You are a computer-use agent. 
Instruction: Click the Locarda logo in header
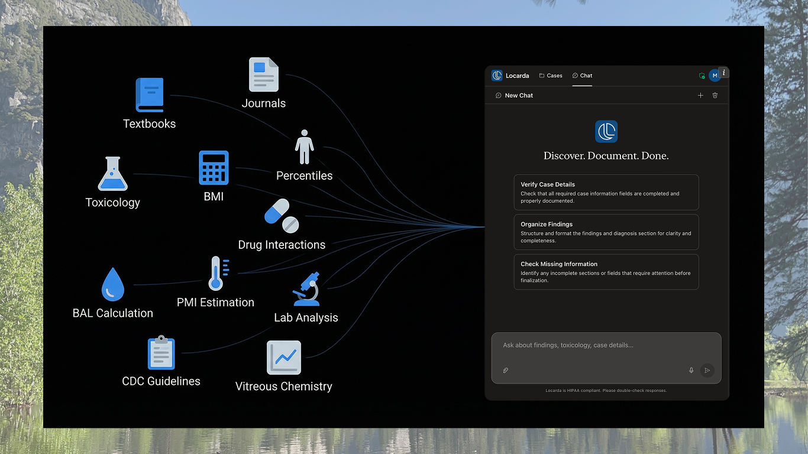click(x=497, y=76)
